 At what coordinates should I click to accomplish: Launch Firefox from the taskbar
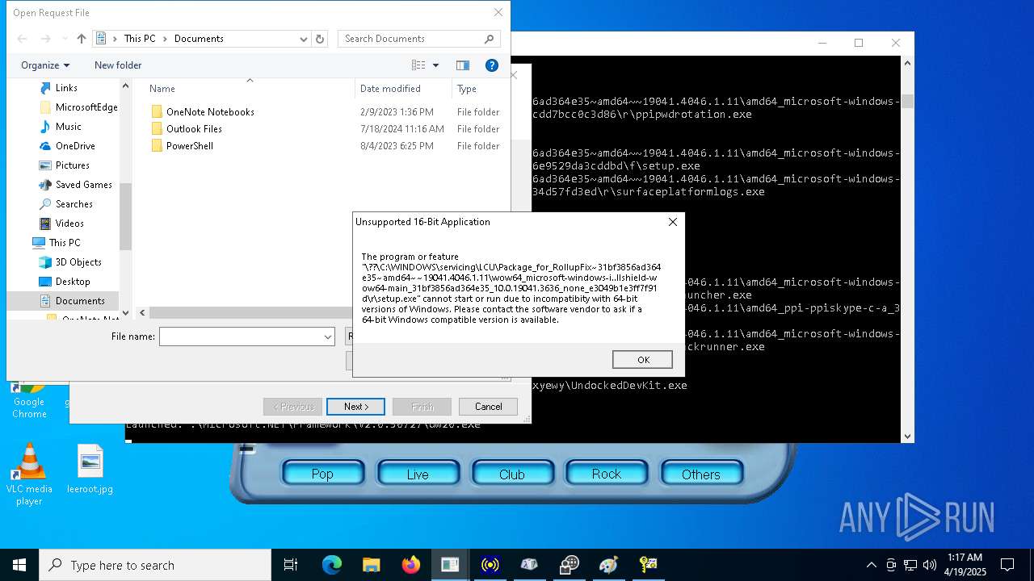pos(411,565)
